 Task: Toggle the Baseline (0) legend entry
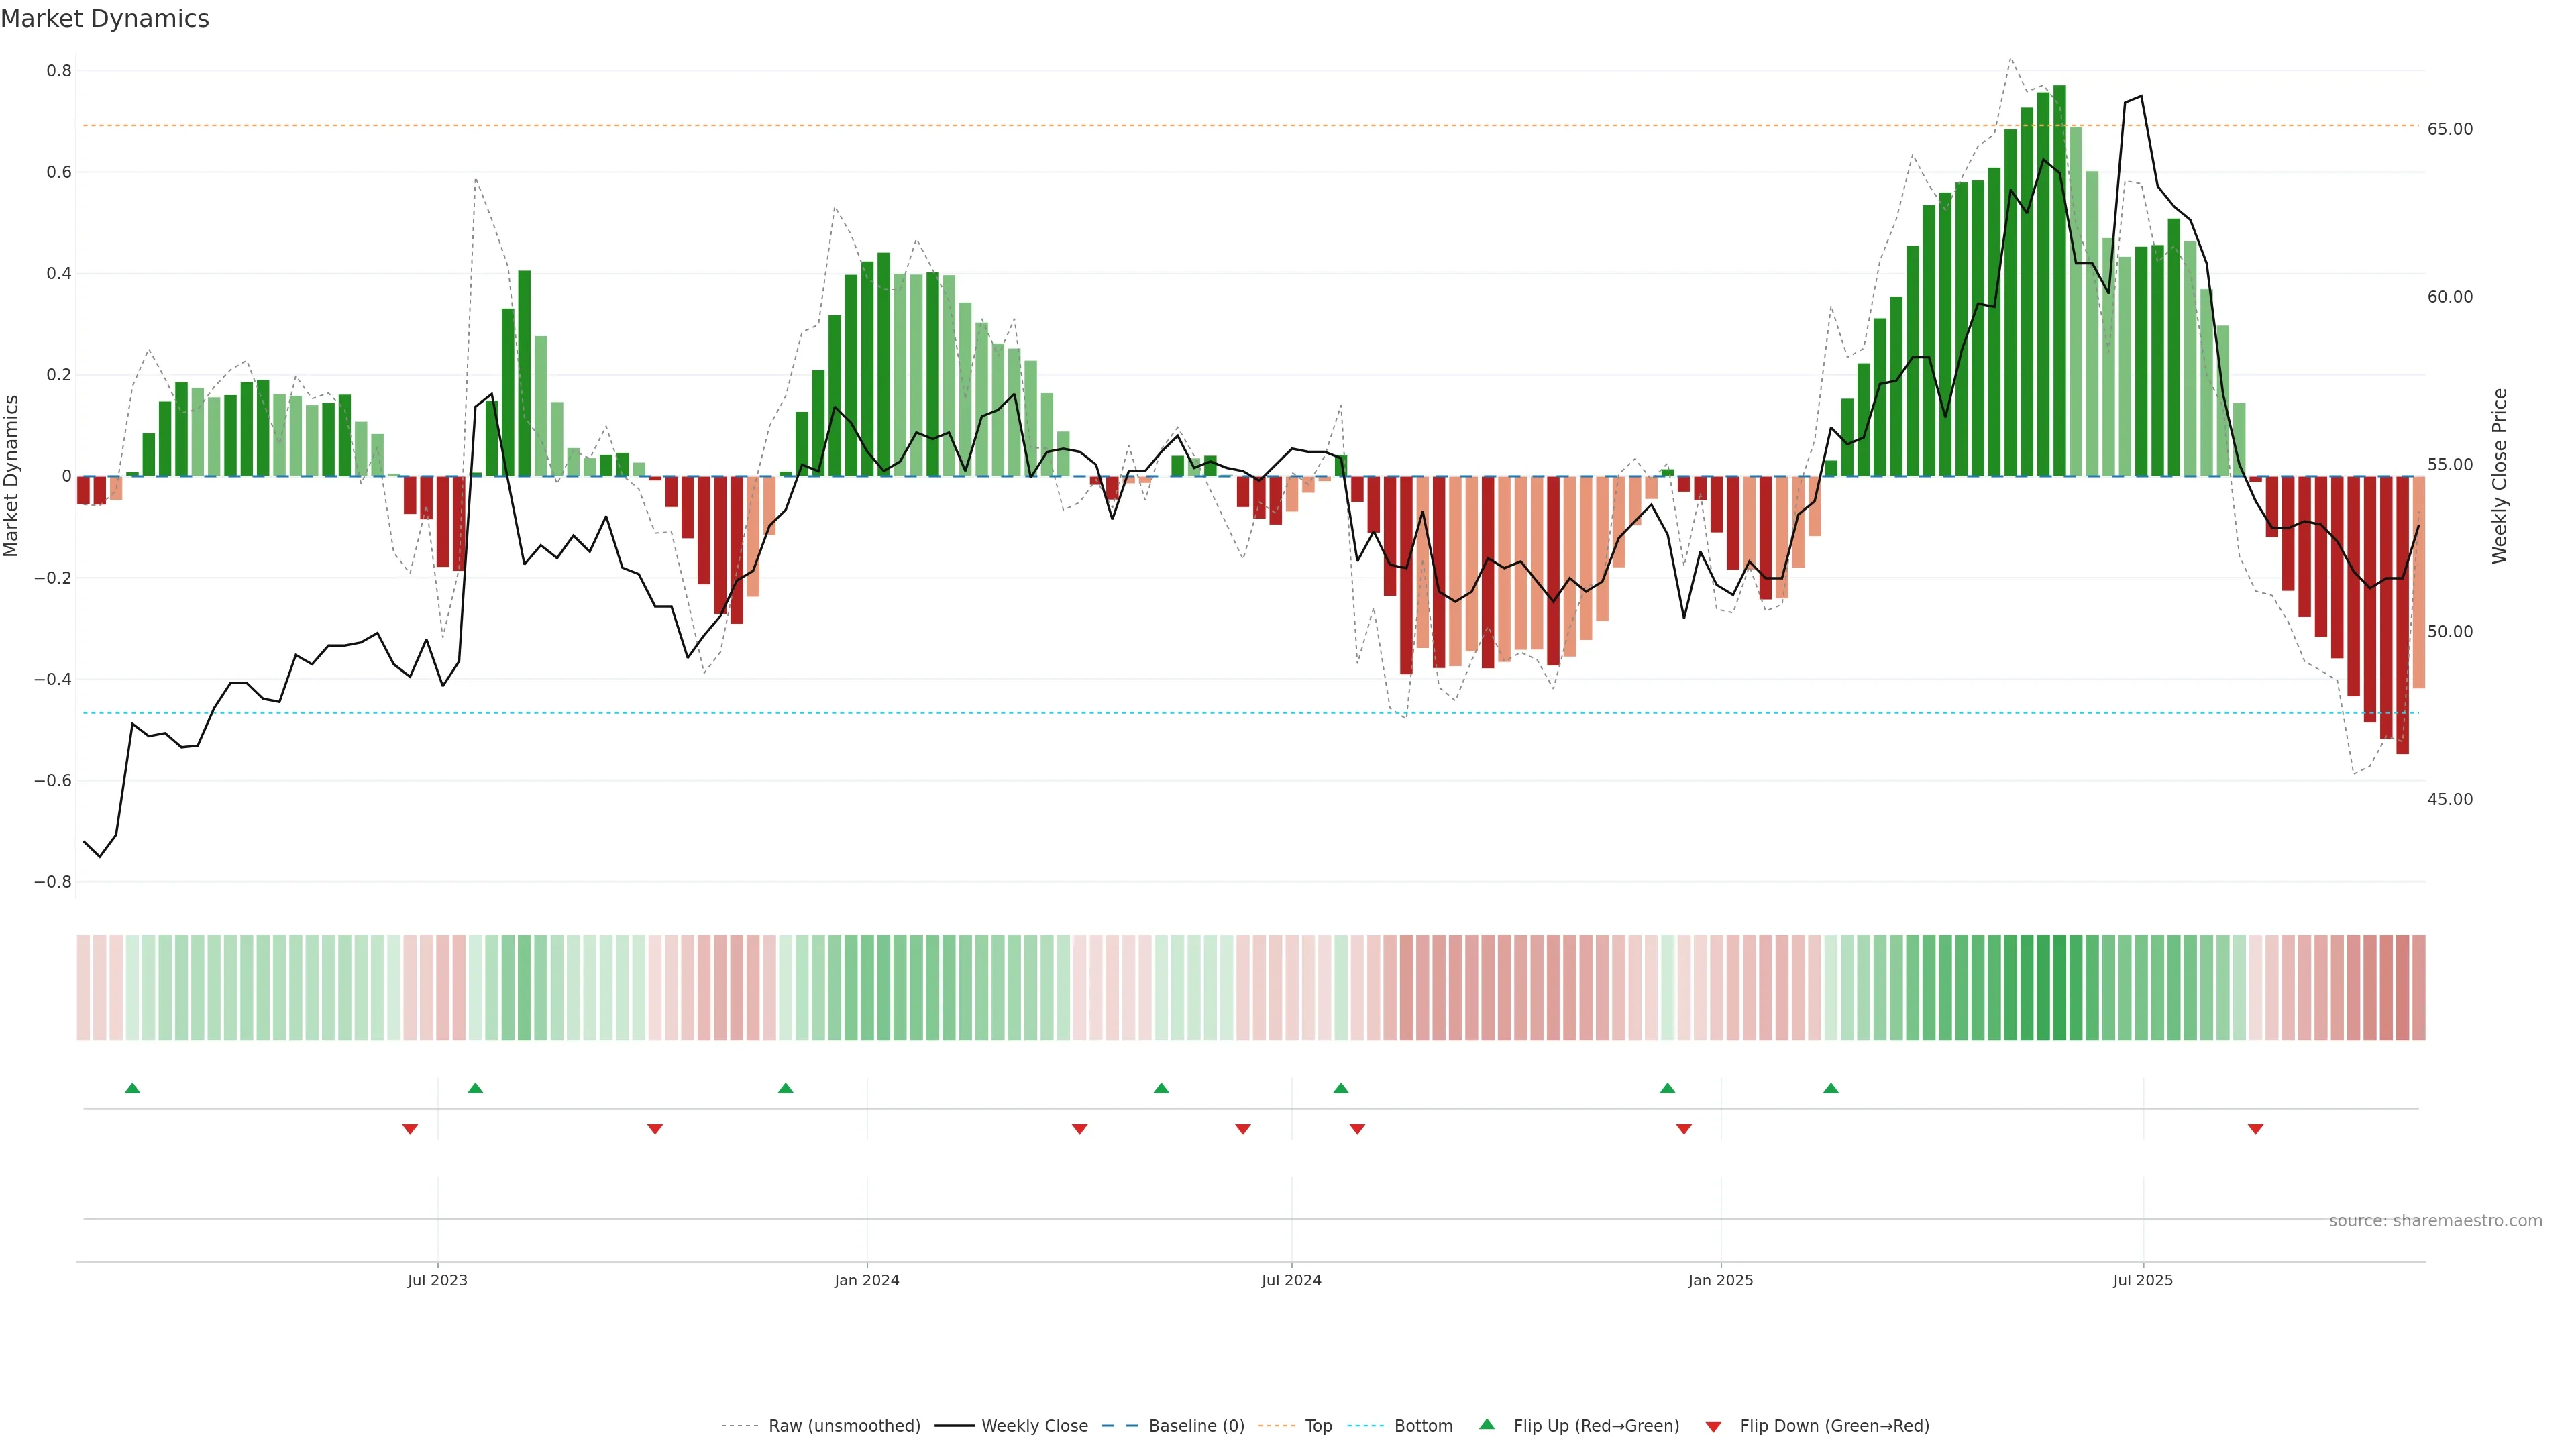pos(1196,1425)
